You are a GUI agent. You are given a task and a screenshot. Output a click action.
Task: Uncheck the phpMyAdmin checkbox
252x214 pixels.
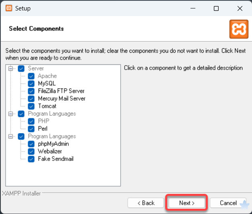tap(31, 144)
